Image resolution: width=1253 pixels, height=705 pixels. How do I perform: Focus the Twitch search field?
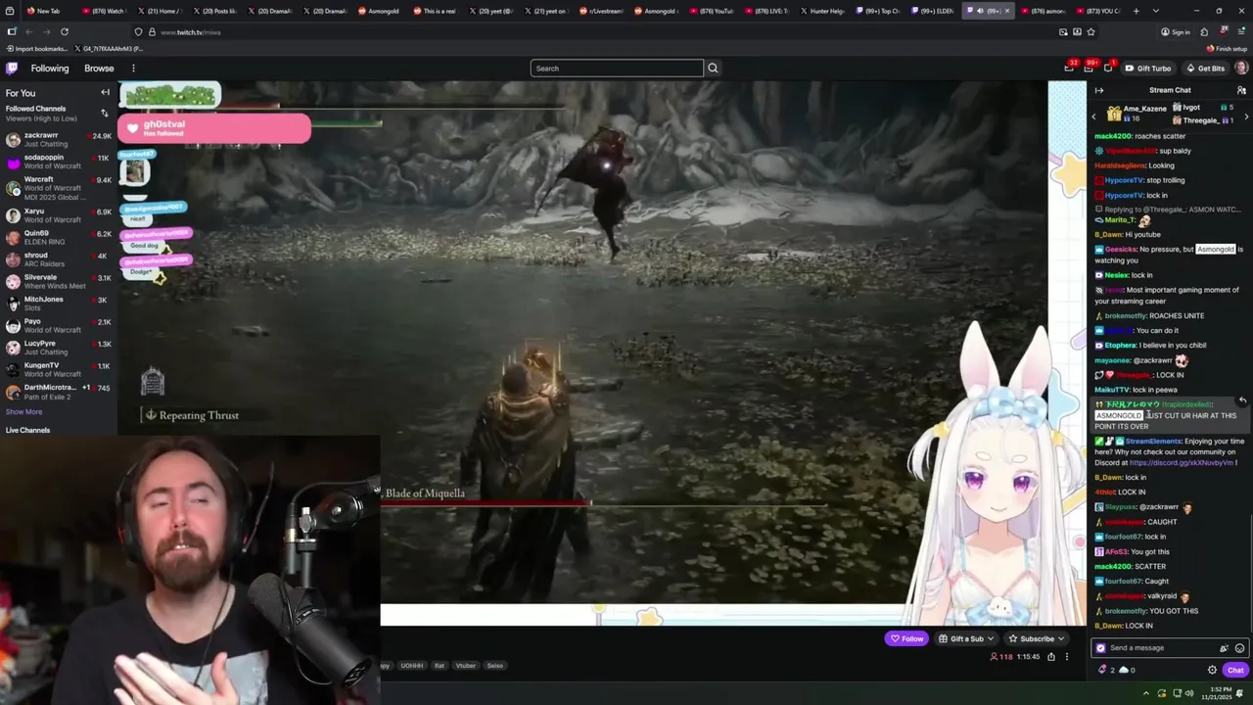[x=617, y=69]
